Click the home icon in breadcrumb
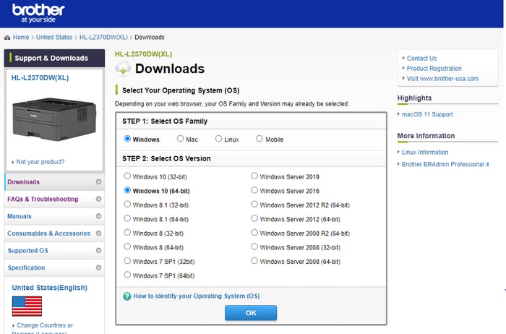Viewport: 506px width, 334px height. [x=7, y=38]
